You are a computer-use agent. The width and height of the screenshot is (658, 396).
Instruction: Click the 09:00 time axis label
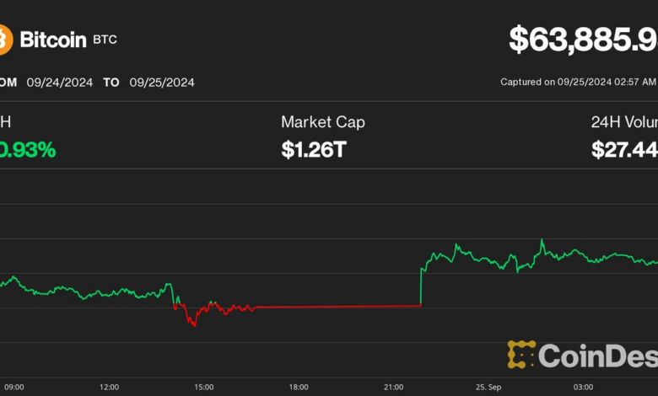click(13, 387)
